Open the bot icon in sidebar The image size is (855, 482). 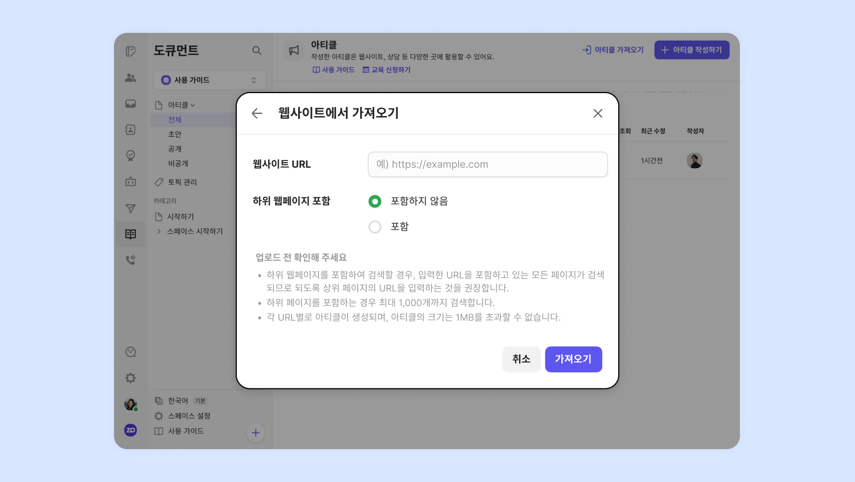(130, 181)
